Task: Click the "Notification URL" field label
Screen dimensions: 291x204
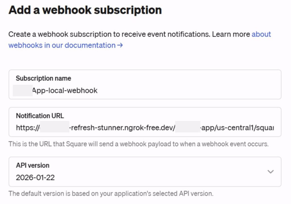Action: click(x=40, y=116)
